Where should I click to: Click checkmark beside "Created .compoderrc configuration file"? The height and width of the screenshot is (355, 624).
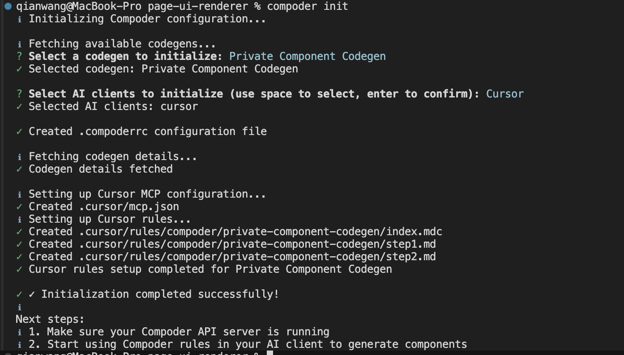click(x=19, y=131)
